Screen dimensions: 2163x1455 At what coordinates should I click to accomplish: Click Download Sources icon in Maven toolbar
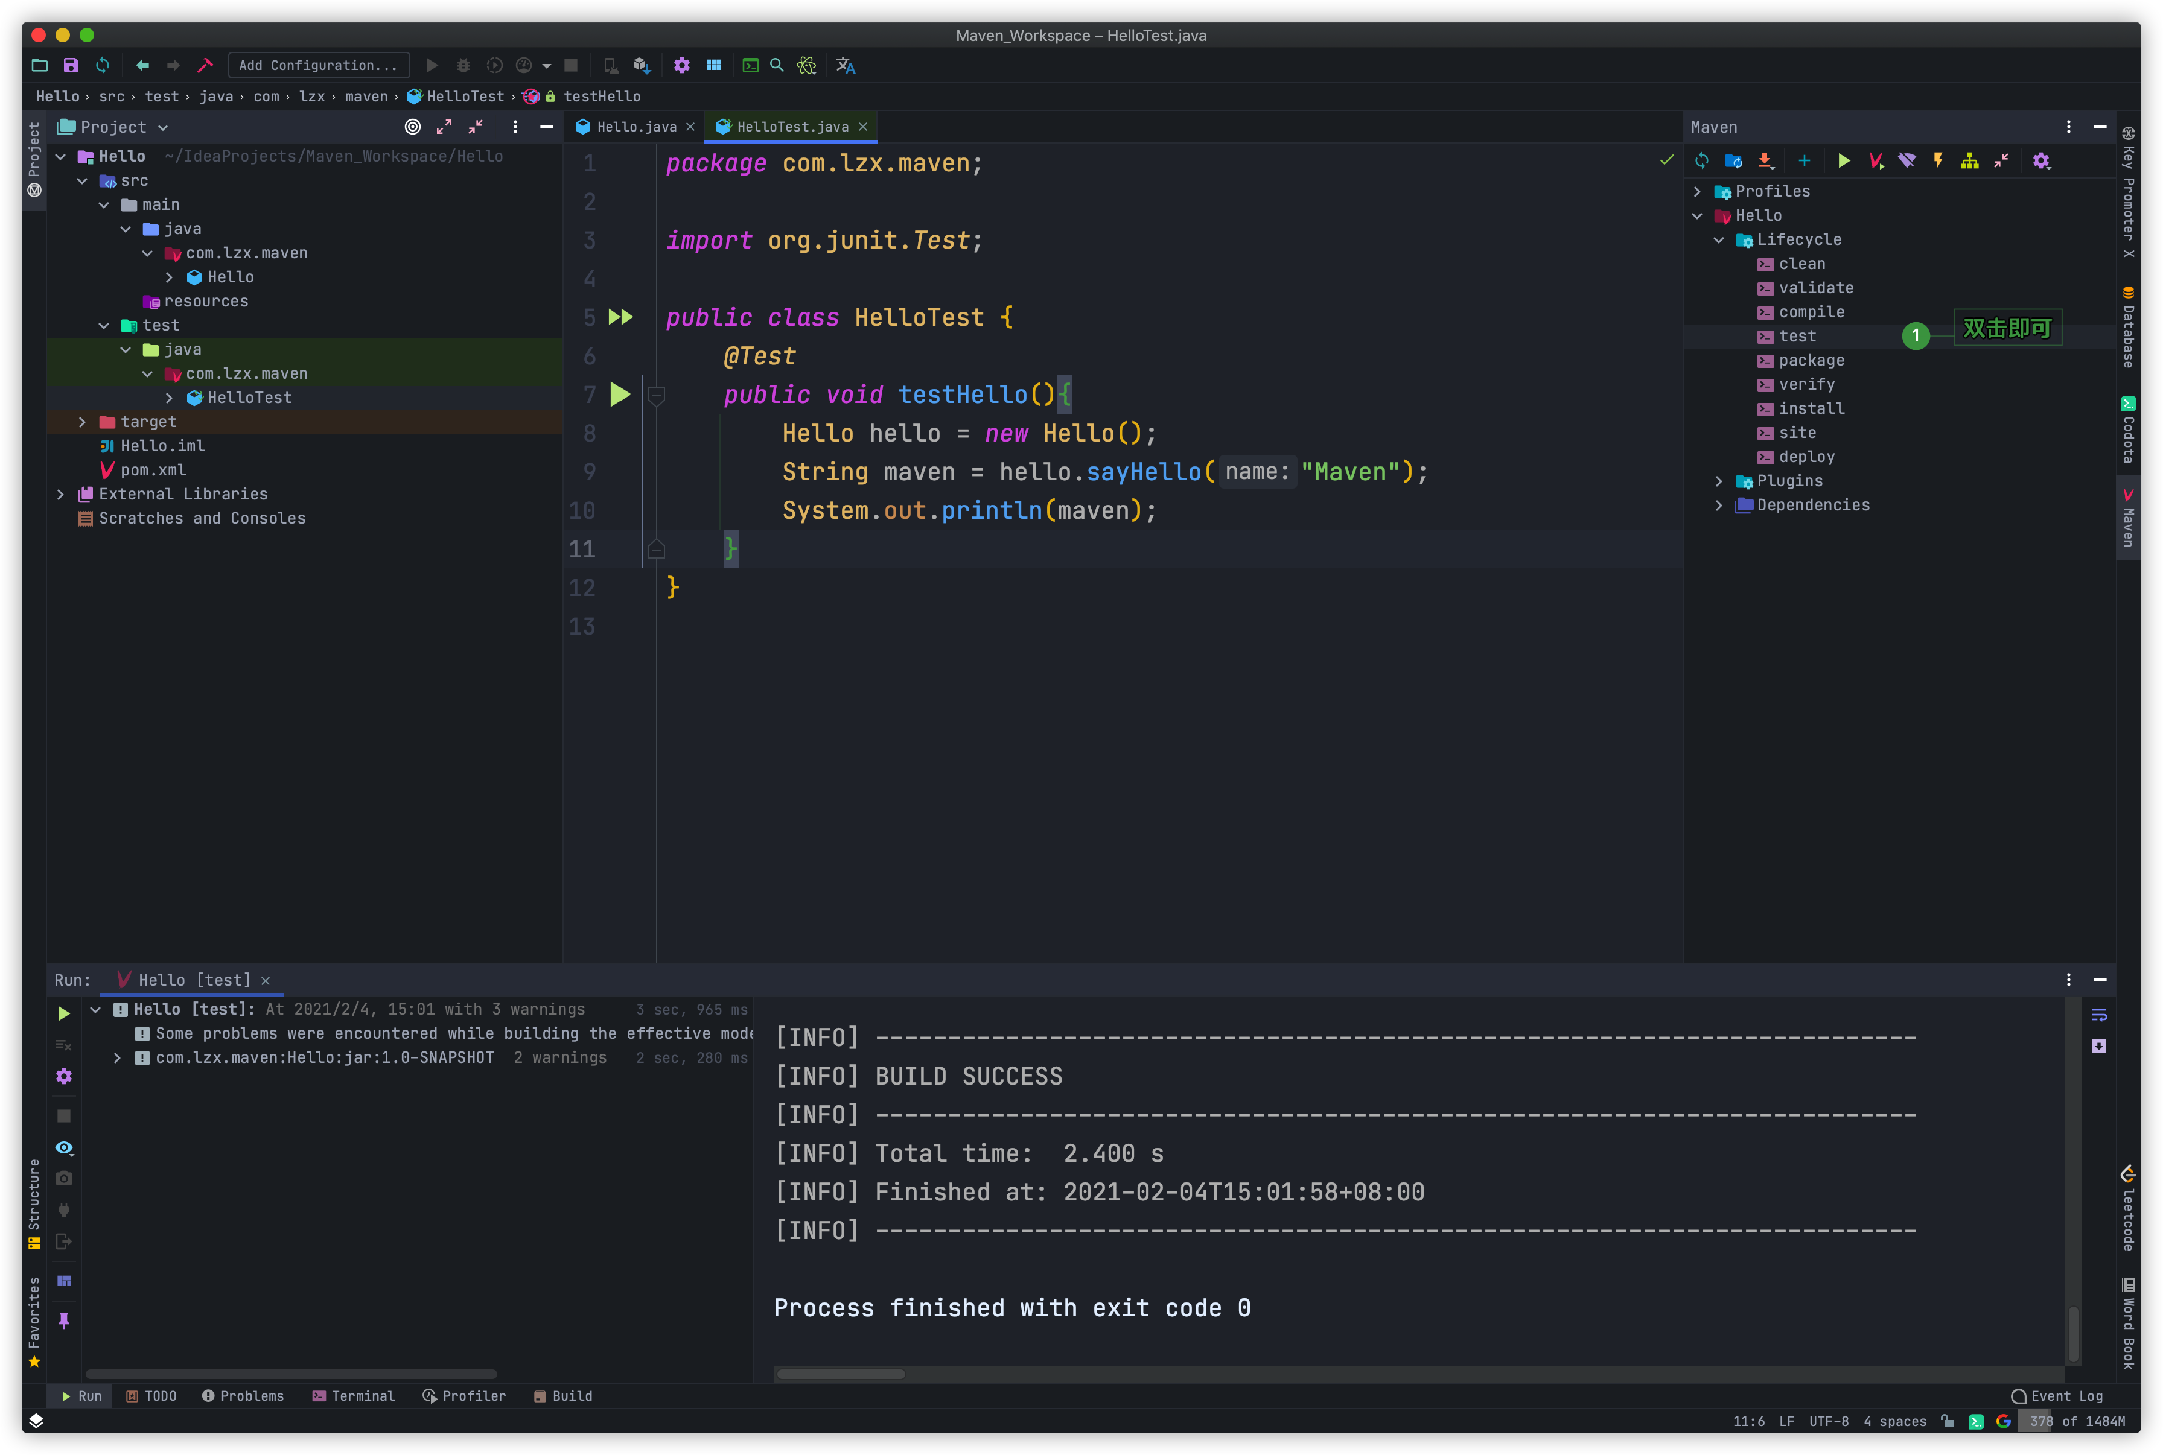(1765, 160)
